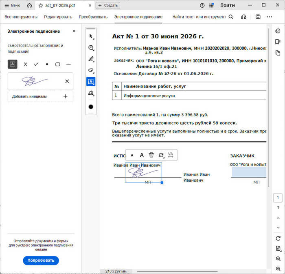285x274 pixels.
Task: Close the act_07-2026.pdf tab
Action: (90, 6)
